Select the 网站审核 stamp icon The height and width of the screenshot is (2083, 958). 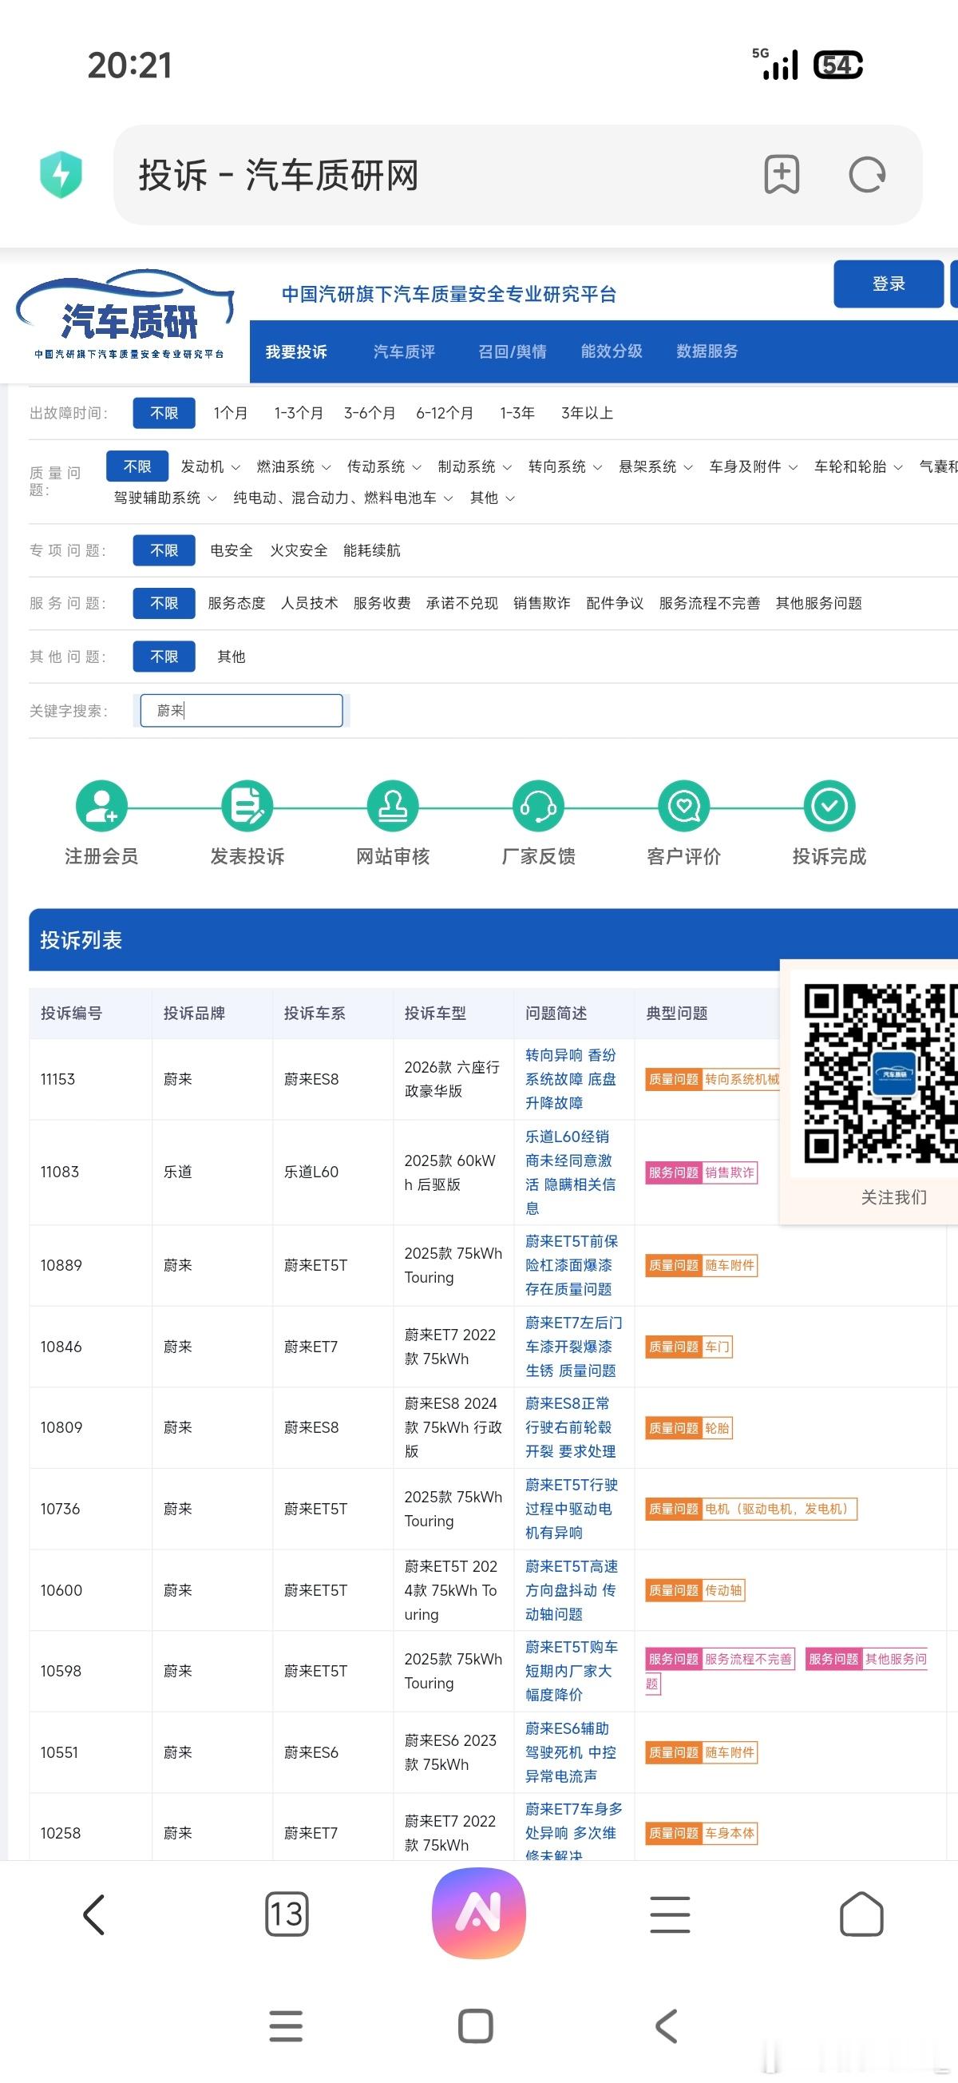393,805
